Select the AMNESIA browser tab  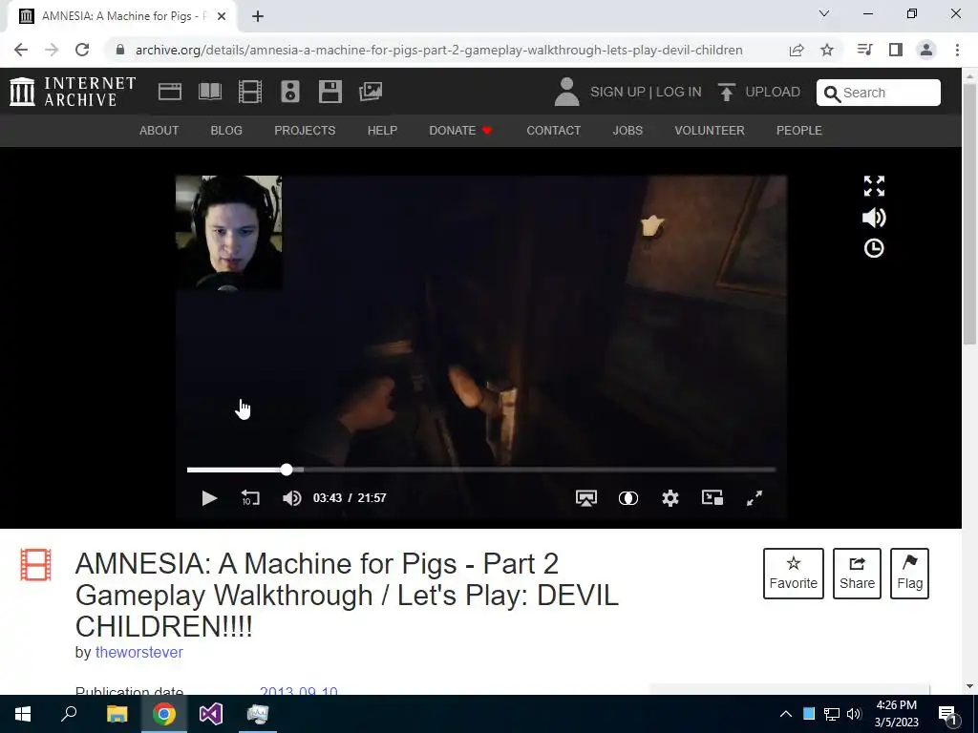coord(121,16)
